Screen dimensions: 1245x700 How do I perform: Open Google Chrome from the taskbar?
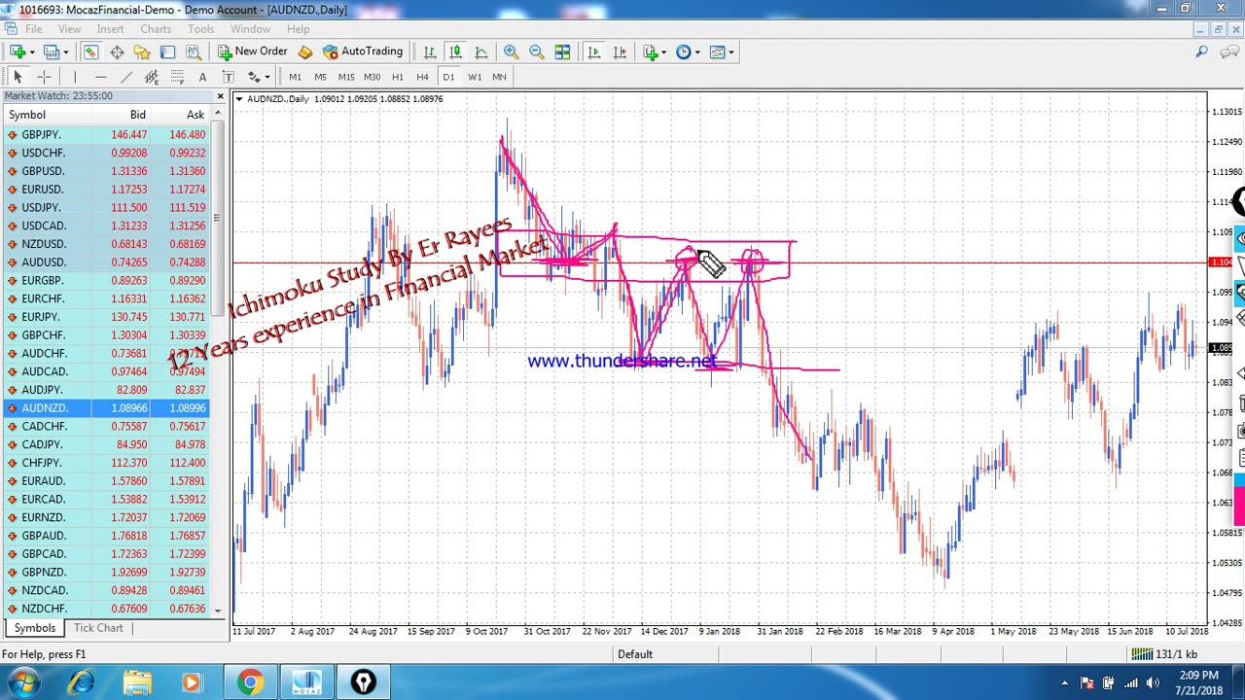click(250, 683)
